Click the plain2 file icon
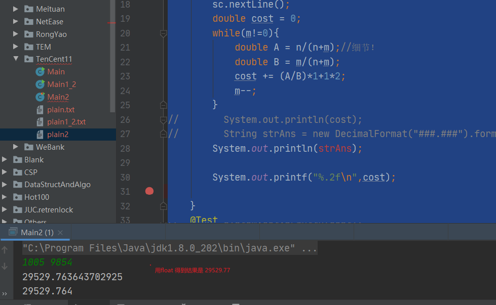Screen dimensions: 496x305 click(40, 135)
